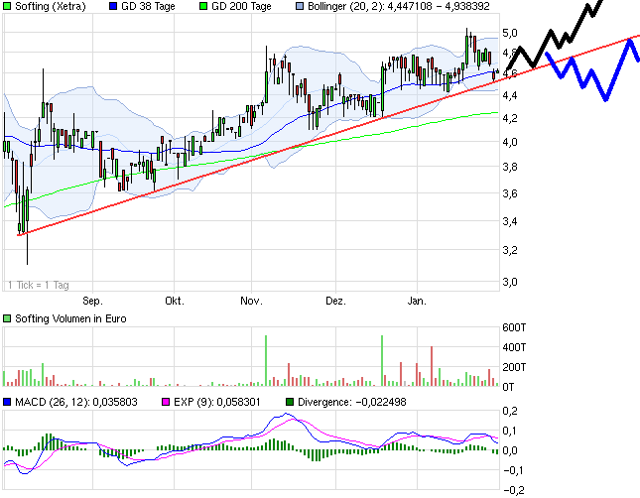640x498 pixels.
Task: Click the Softing Volumen legend swatch
Action: click(7, 318)
